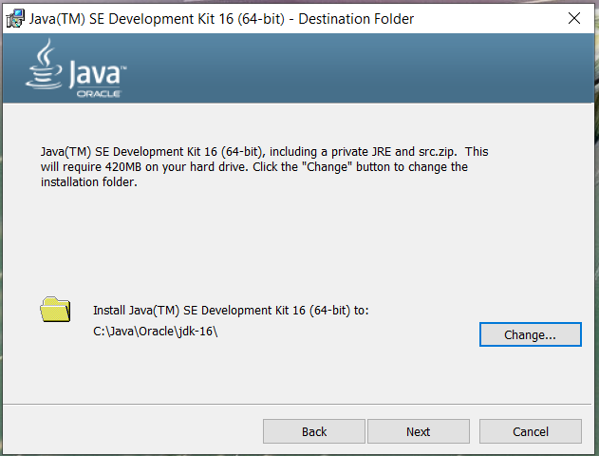Select the path C:\Java\Oracle\jdk-16\ text
Viewport: 599px width, 456px height.
pyautogui.click(x=156, y=331)
